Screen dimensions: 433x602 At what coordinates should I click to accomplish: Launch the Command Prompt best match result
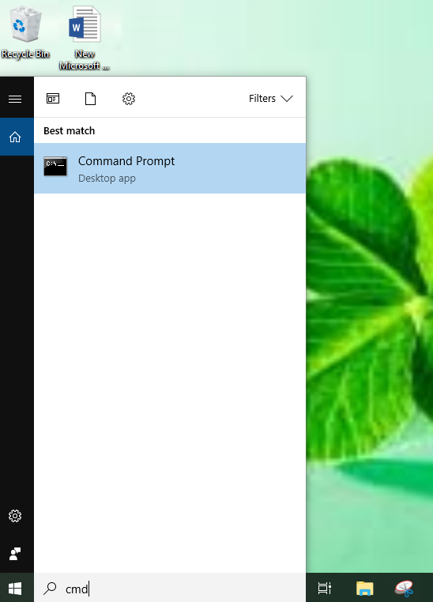coord(170,168)
